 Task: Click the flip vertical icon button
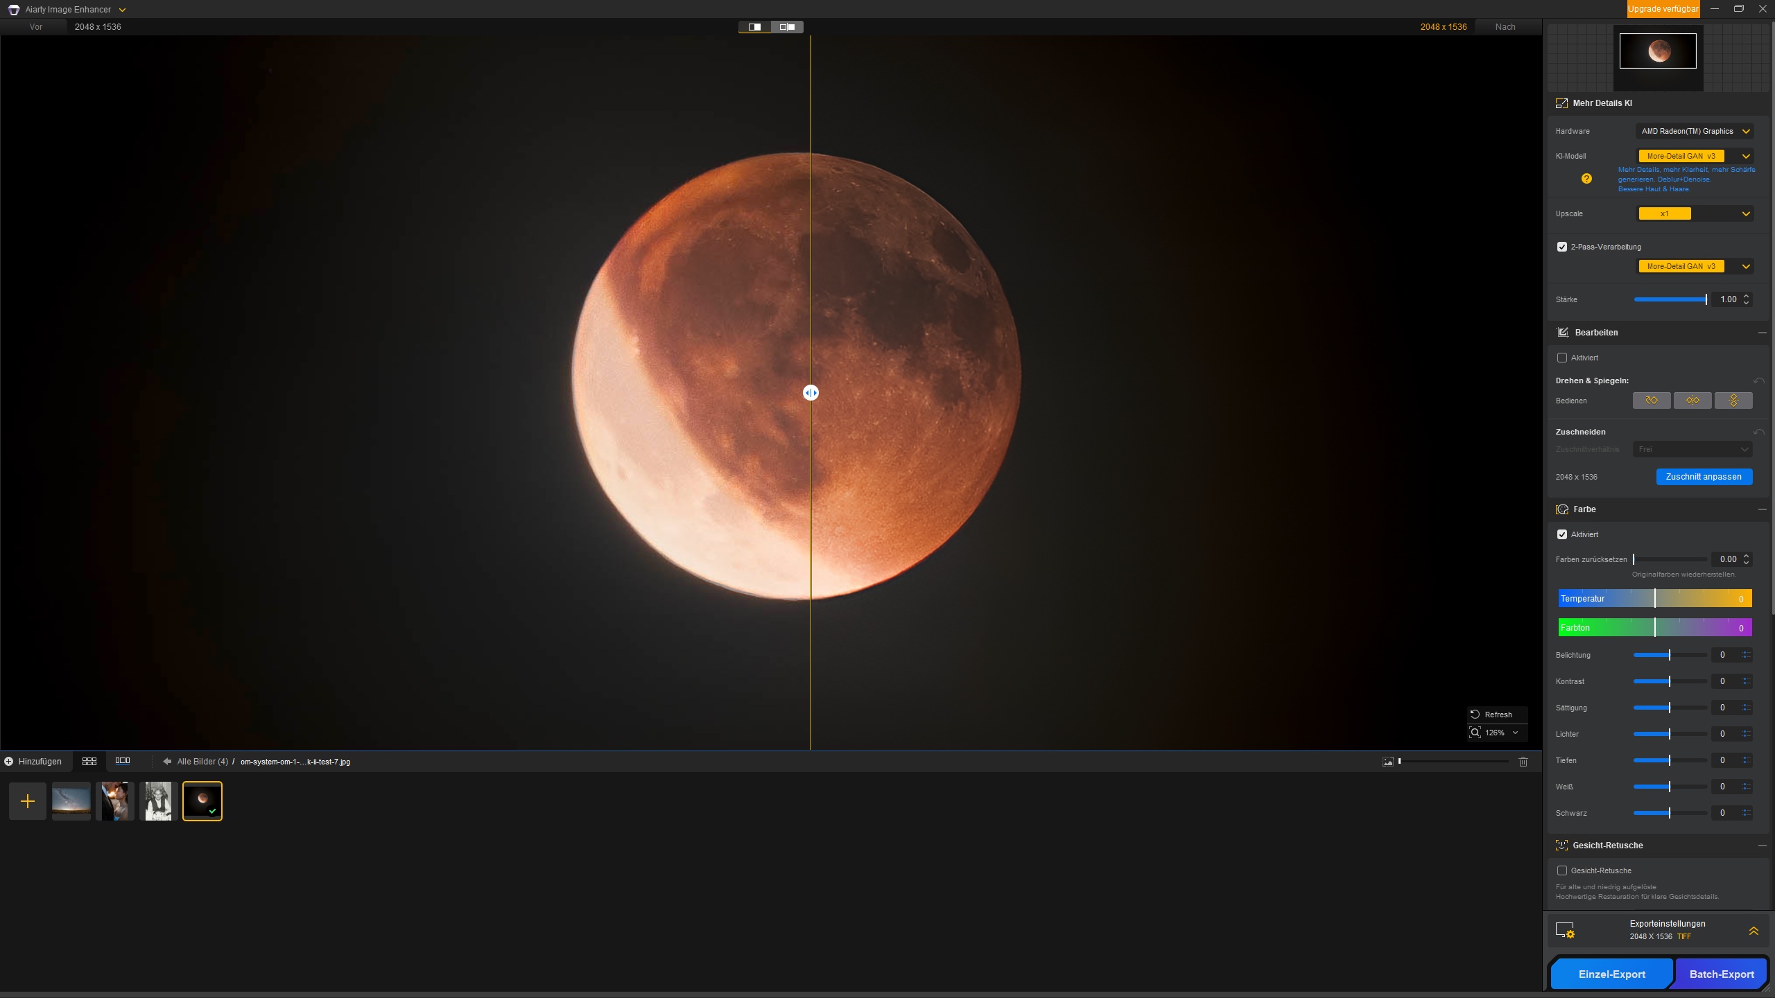pos(1733,401)
